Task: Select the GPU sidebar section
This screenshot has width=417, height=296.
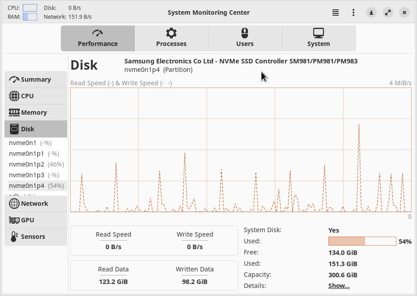Action: pos(36,220)
